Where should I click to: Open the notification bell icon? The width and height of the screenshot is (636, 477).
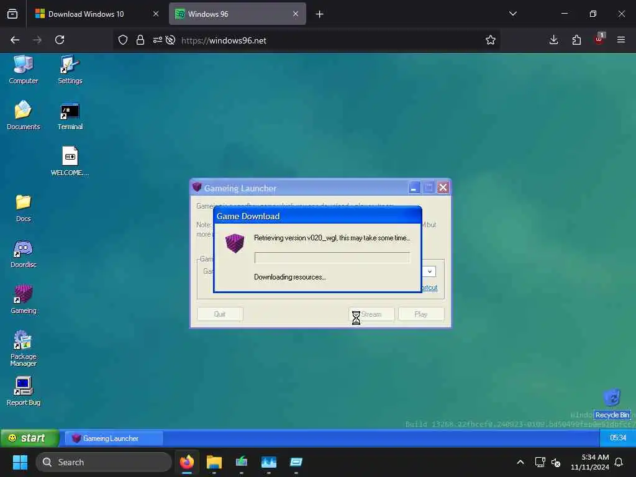point(619,462)
